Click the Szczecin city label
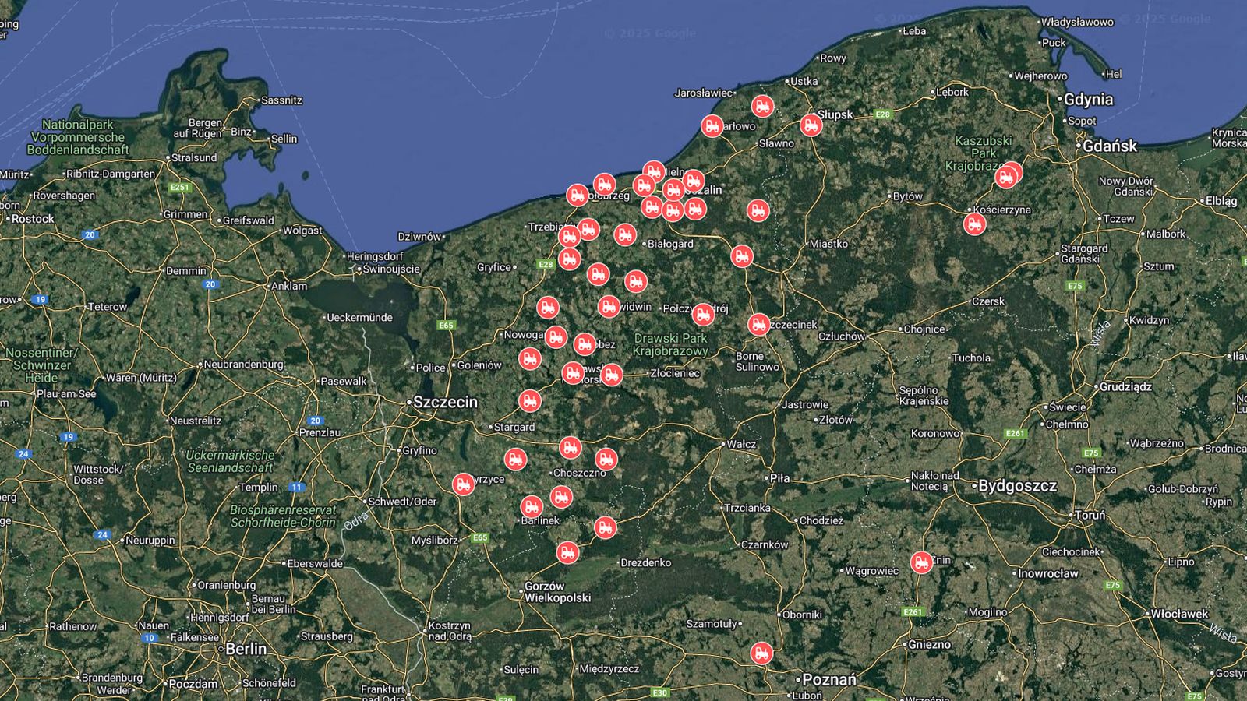 [445, 403]
